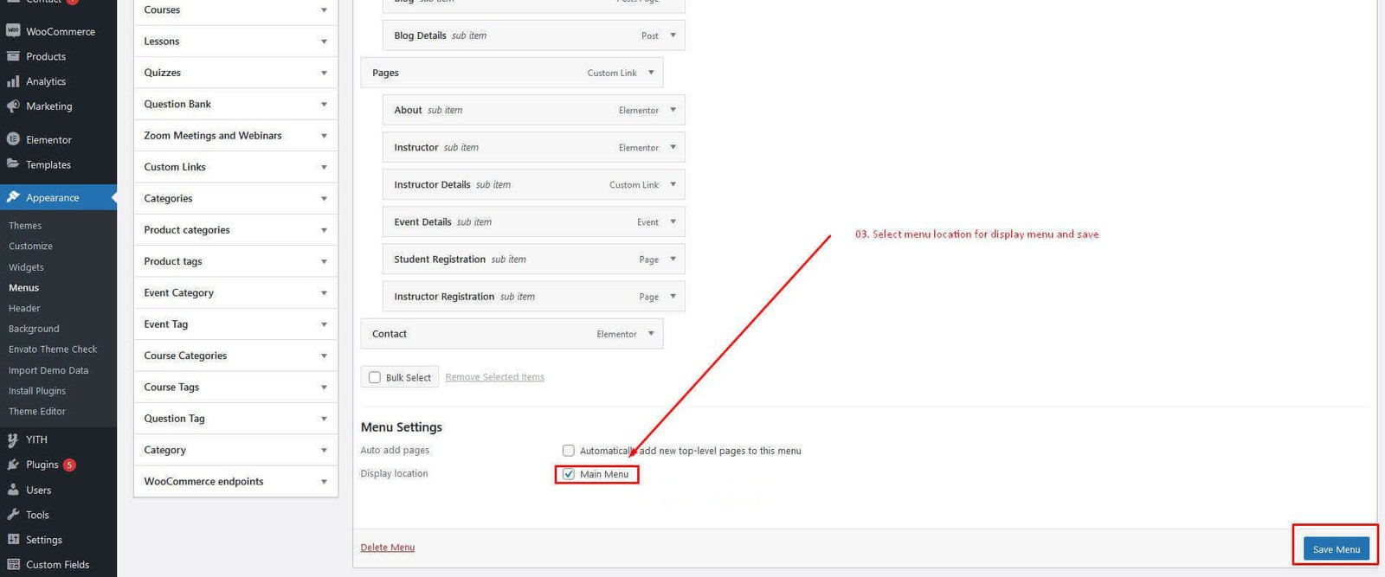Click the WooCommerce icon in sidebar

13,31
